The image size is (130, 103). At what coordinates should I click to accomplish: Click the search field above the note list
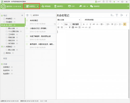tap(42, 15)
